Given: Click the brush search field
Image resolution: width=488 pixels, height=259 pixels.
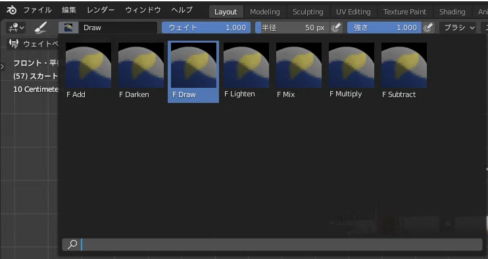Looking at the screenshot, I should tap(272, 245).
